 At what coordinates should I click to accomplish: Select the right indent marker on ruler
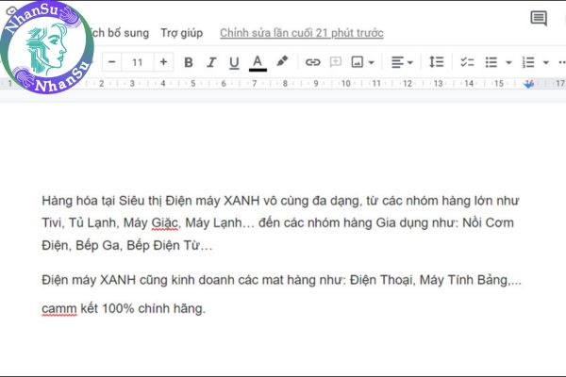[529, 84]
